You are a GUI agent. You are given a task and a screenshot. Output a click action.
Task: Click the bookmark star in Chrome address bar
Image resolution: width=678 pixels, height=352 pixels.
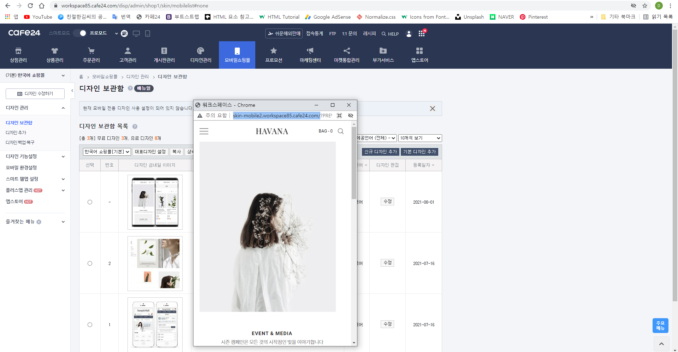pos(645,6)
